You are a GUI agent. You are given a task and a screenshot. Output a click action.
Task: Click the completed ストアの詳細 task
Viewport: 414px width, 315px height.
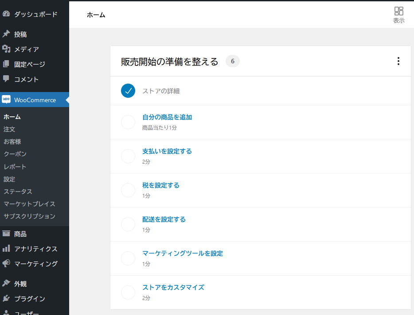click(x=161, y=91)
